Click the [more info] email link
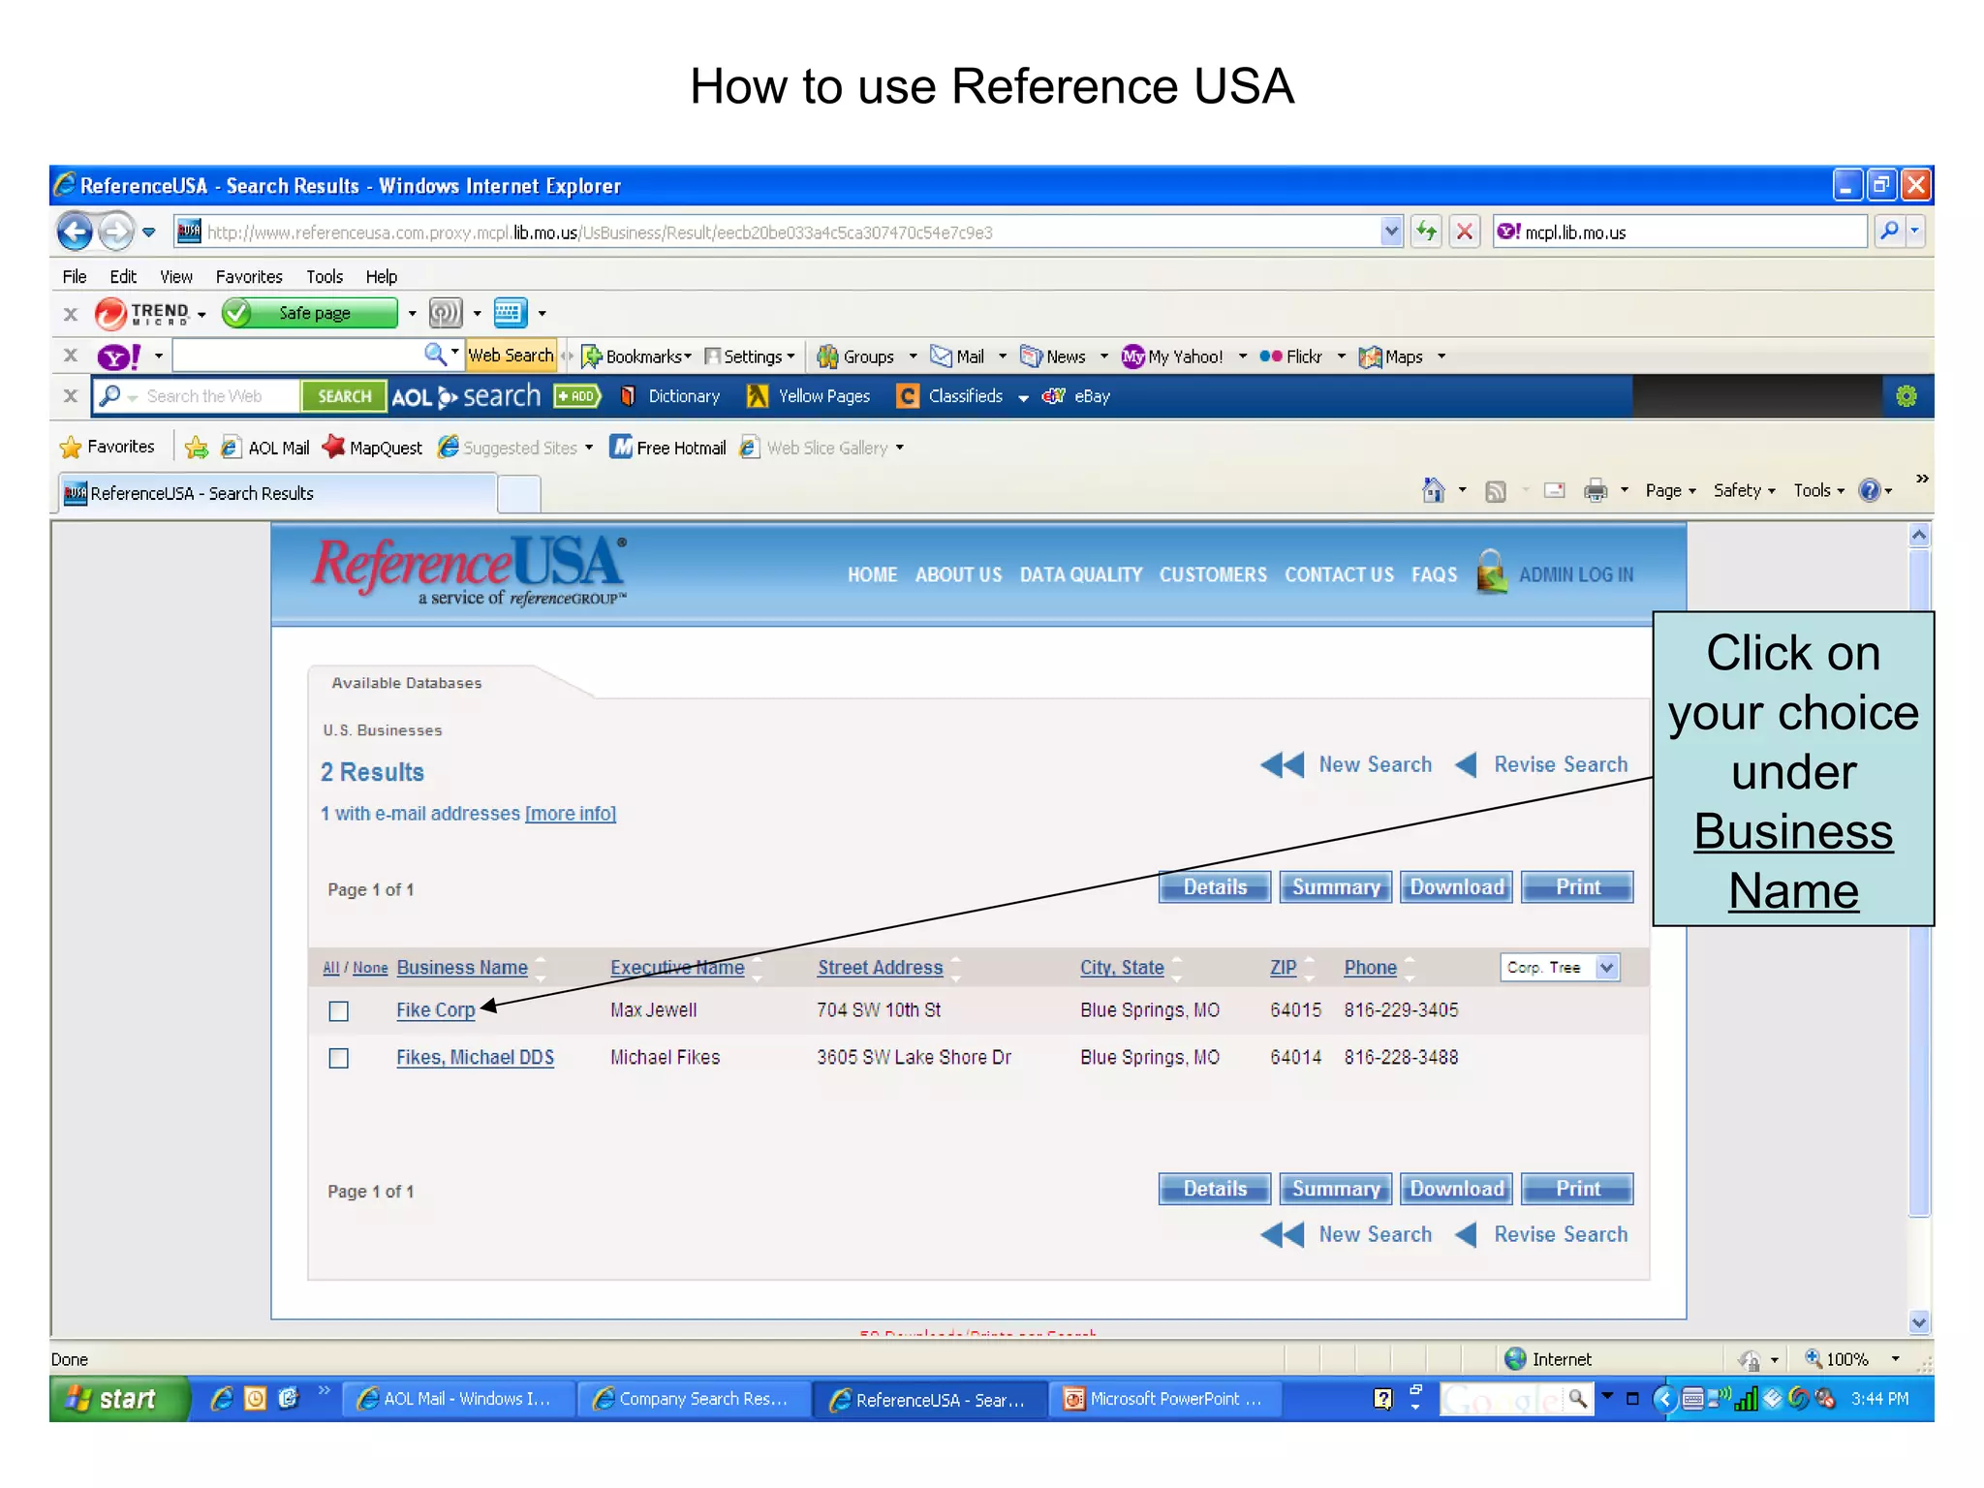The width and height of the screenshot is (1984, 1488). click(x=570, y=813)
